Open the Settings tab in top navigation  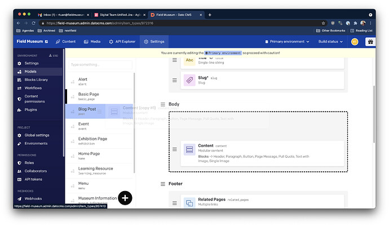tap(154, 42)
